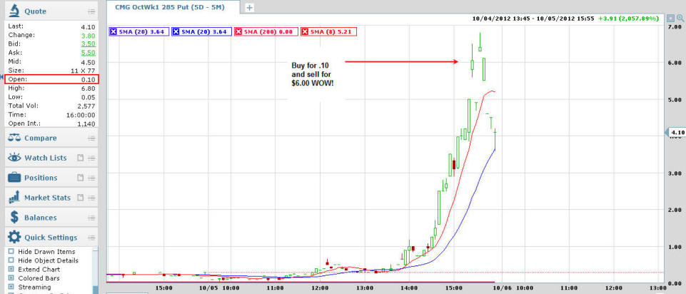
Task: Click the 4.10 current price marker
Action: point(675,132)
